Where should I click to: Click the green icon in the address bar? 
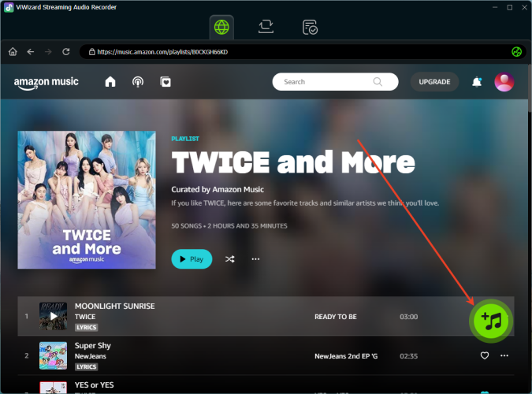point(516,52)
